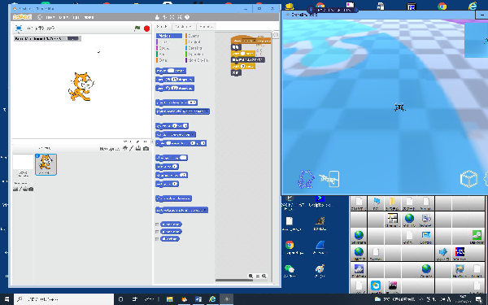Enable the y position reporter checkbox
Screen dimensions: 488x305
coord(157,232)
